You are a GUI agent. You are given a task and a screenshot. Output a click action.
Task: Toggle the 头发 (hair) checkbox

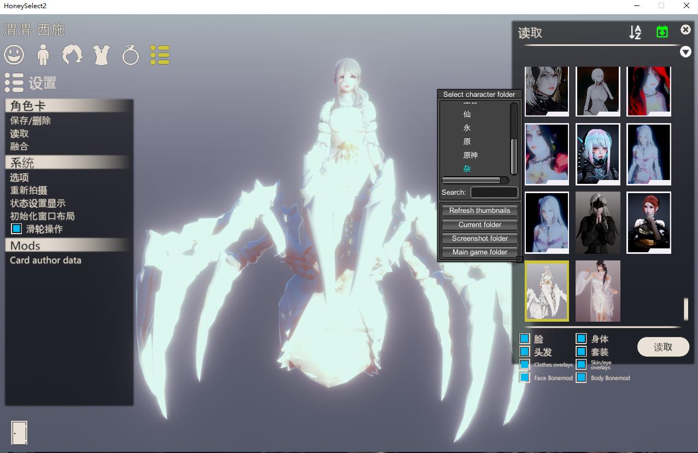525,351
